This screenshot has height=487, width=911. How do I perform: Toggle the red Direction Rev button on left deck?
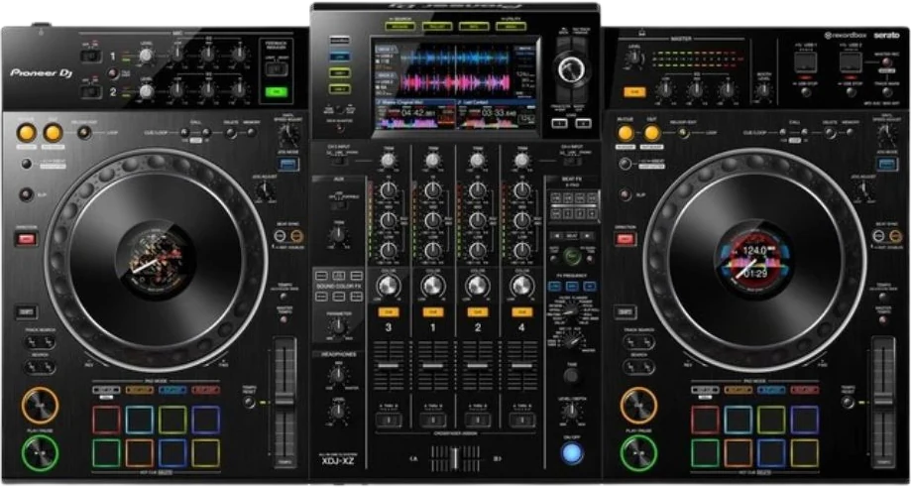tap(26, 238)
